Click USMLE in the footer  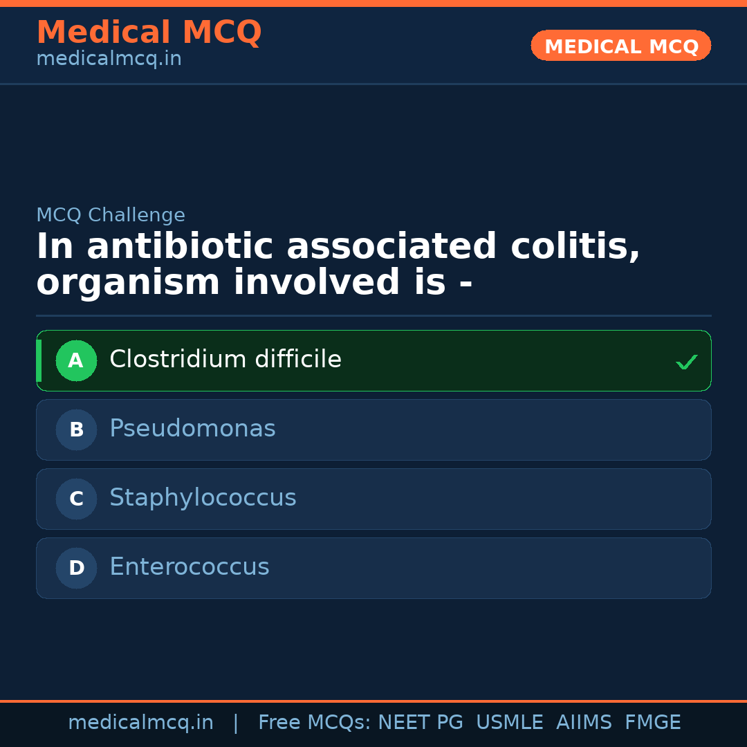point(509,723)
